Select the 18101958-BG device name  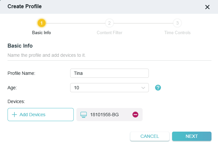click(105, 115)
